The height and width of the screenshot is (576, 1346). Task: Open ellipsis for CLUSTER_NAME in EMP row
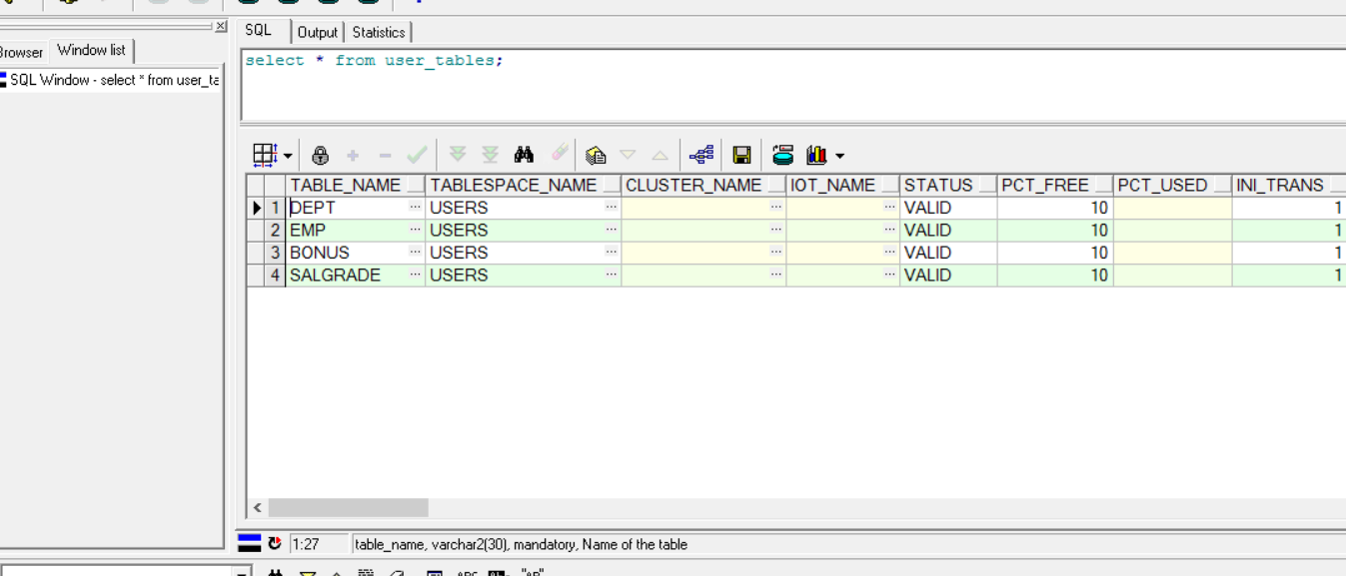(x=775, y=229)
